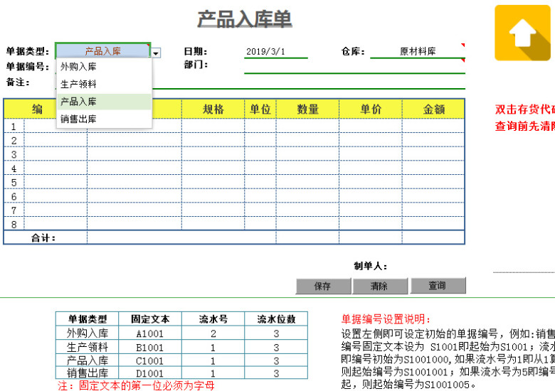Viewport: 555px width, 391px height.
Task: Click the 保存 button
Action: [x=323, y=286]
